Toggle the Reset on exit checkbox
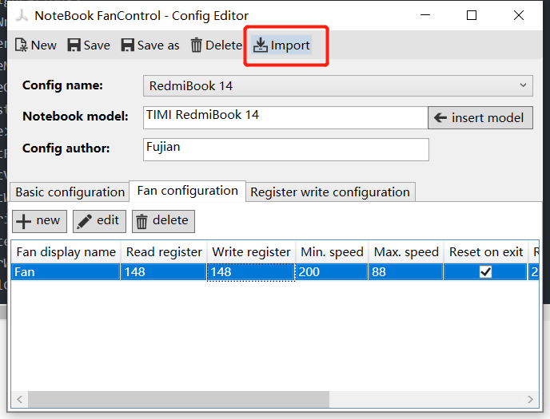 pos(485,272)
